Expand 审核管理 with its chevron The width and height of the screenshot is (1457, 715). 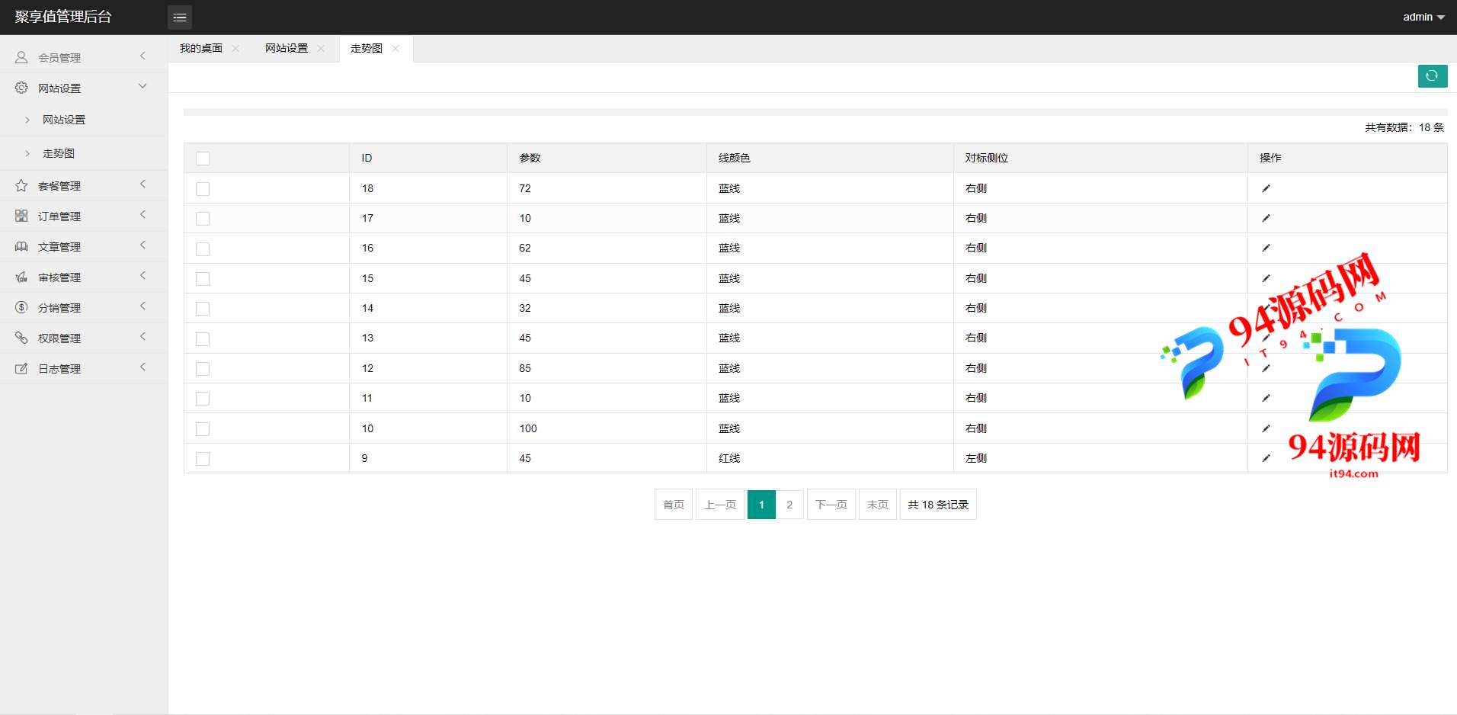pos(142,276)
